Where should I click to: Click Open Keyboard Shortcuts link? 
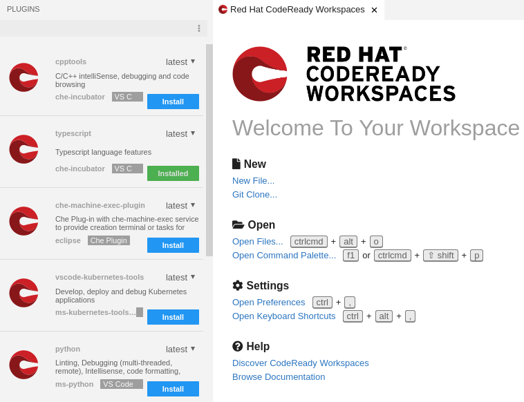click(283, 316)
